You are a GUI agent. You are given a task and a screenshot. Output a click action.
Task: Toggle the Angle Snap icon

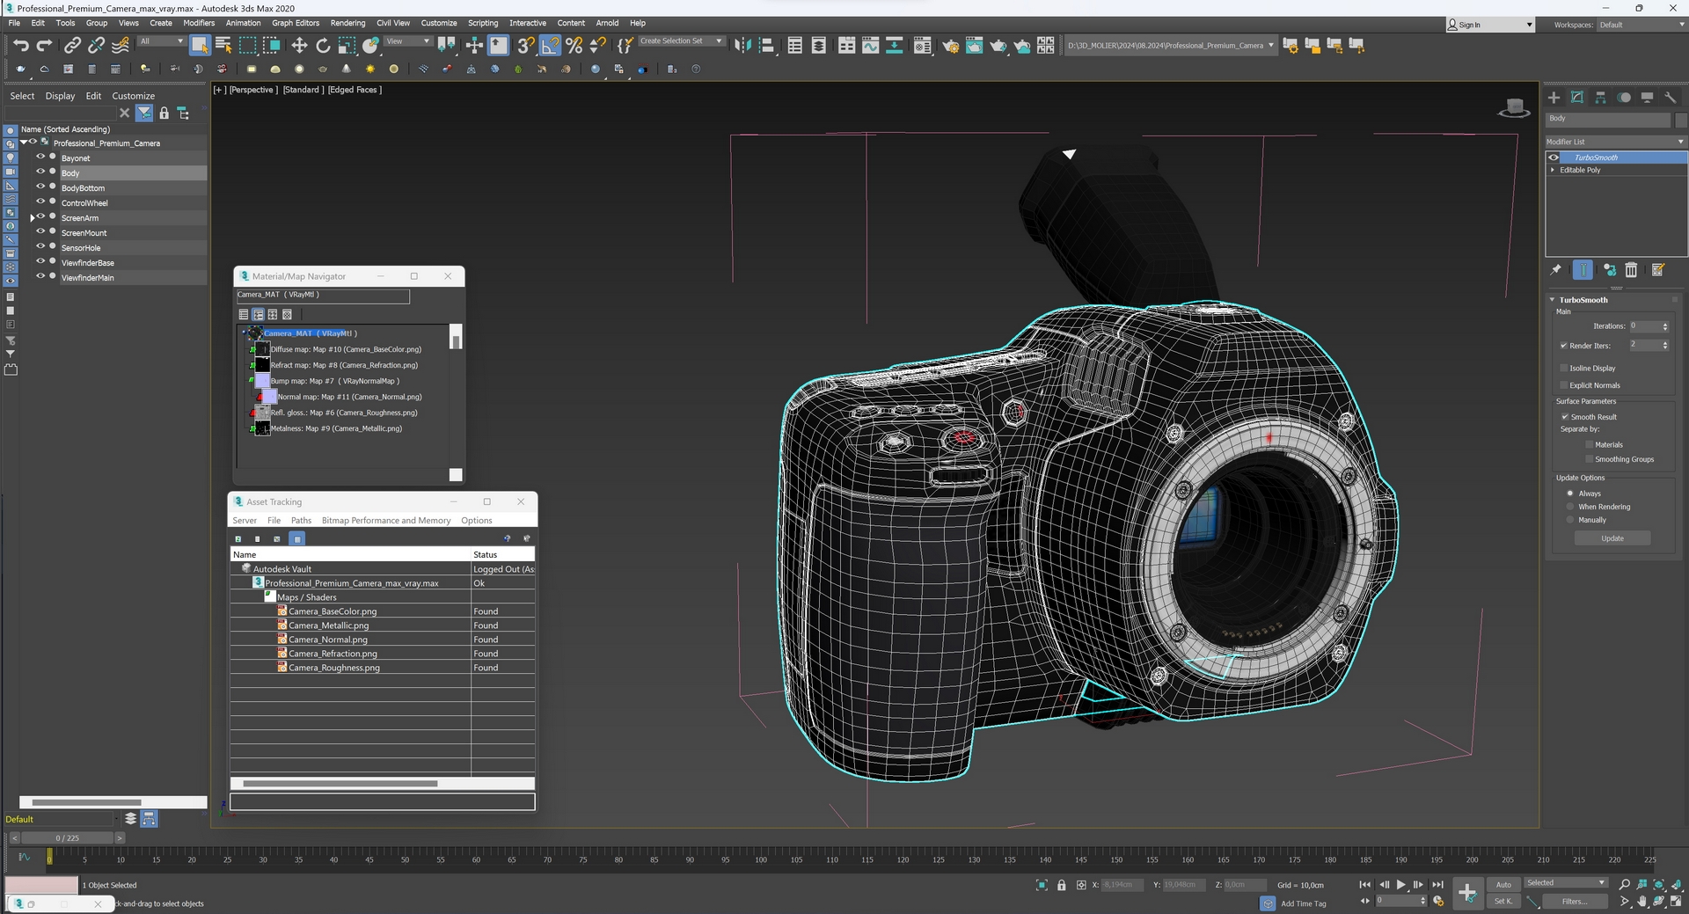(550, 45)
